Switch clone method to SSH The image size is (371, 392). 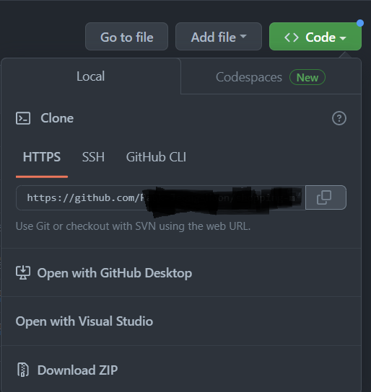point(93,157)
